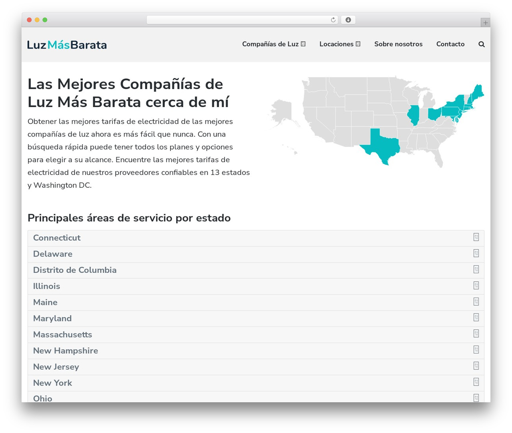
Task: Open the Compañías de Luz dropdown menu
Action: point(274,44)
